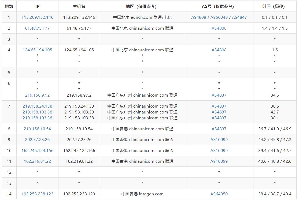
Task: Select time value 0.1 / 0.1 / 0.1
Action: pyautogui.click(x=275, y=17)
